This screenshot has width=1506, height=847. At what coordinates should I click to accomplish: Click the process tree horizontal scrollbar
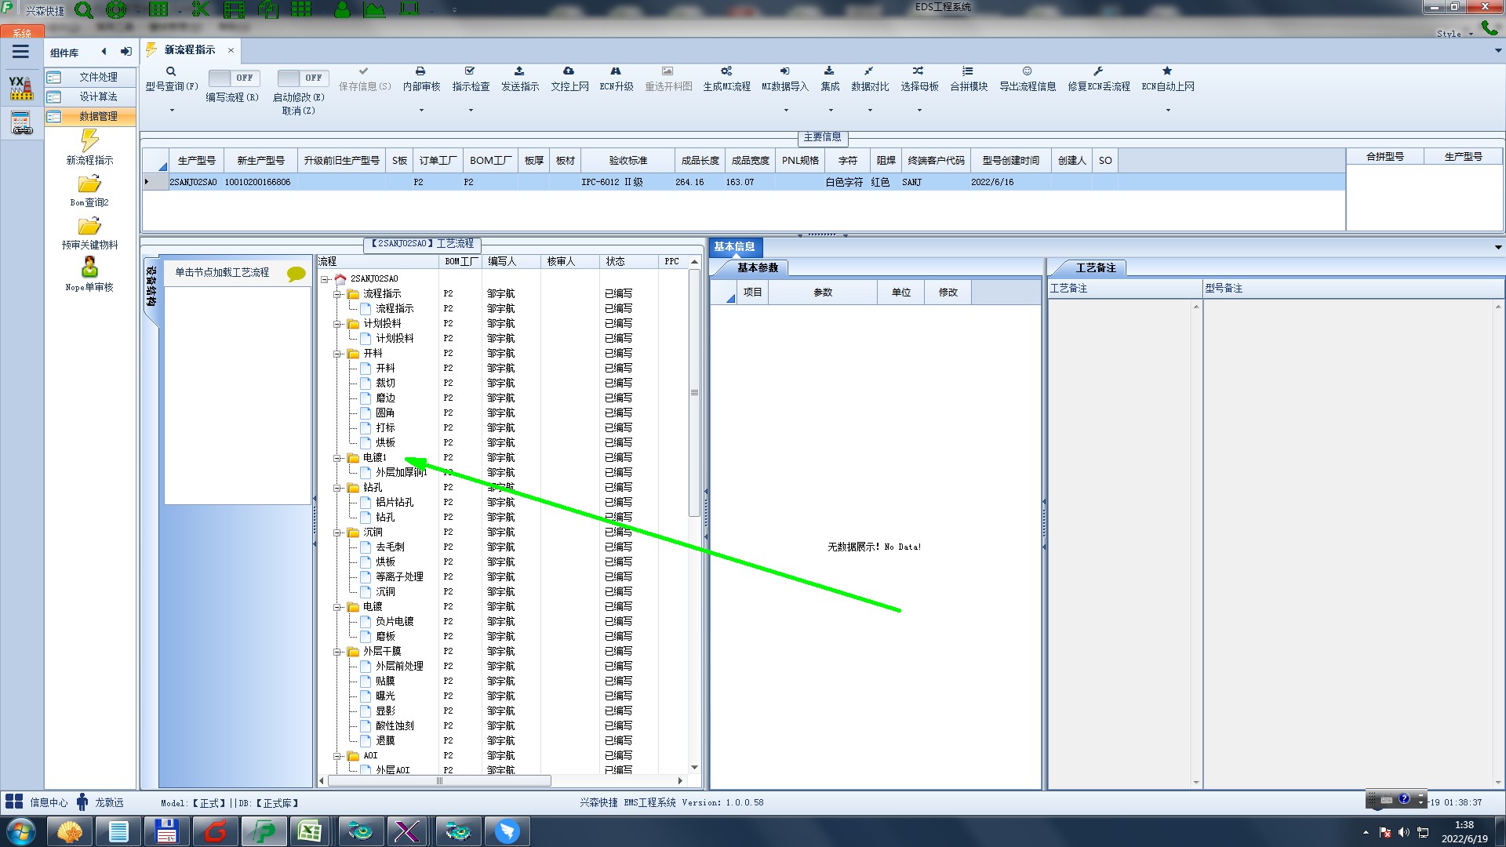pos(439,781)
